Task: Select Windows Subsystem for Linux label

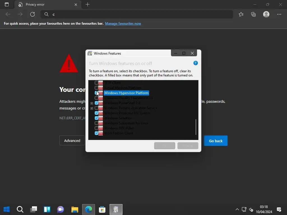Action: pyautogui.click(x=126, y=123)
